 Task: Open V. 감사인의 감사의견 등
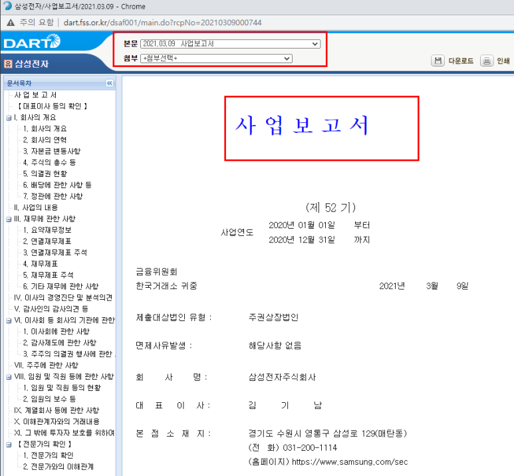(51, 308)
